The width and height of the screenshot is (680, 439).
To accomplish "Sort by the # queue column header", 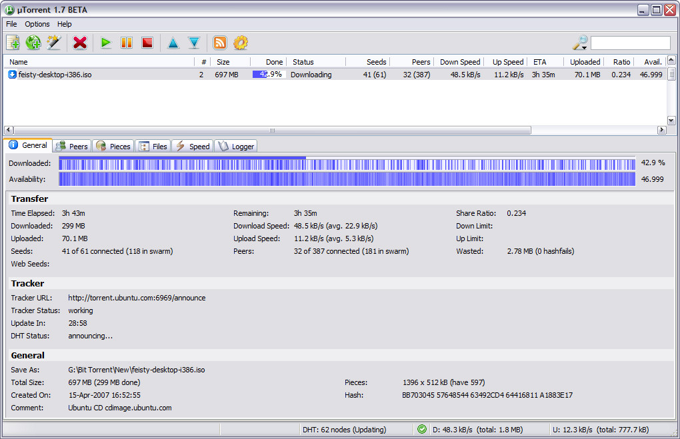I will coord(203,62).
